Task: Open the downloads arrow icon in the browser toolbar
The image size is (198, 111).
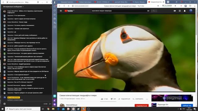Action: click(x=194, y=6)
